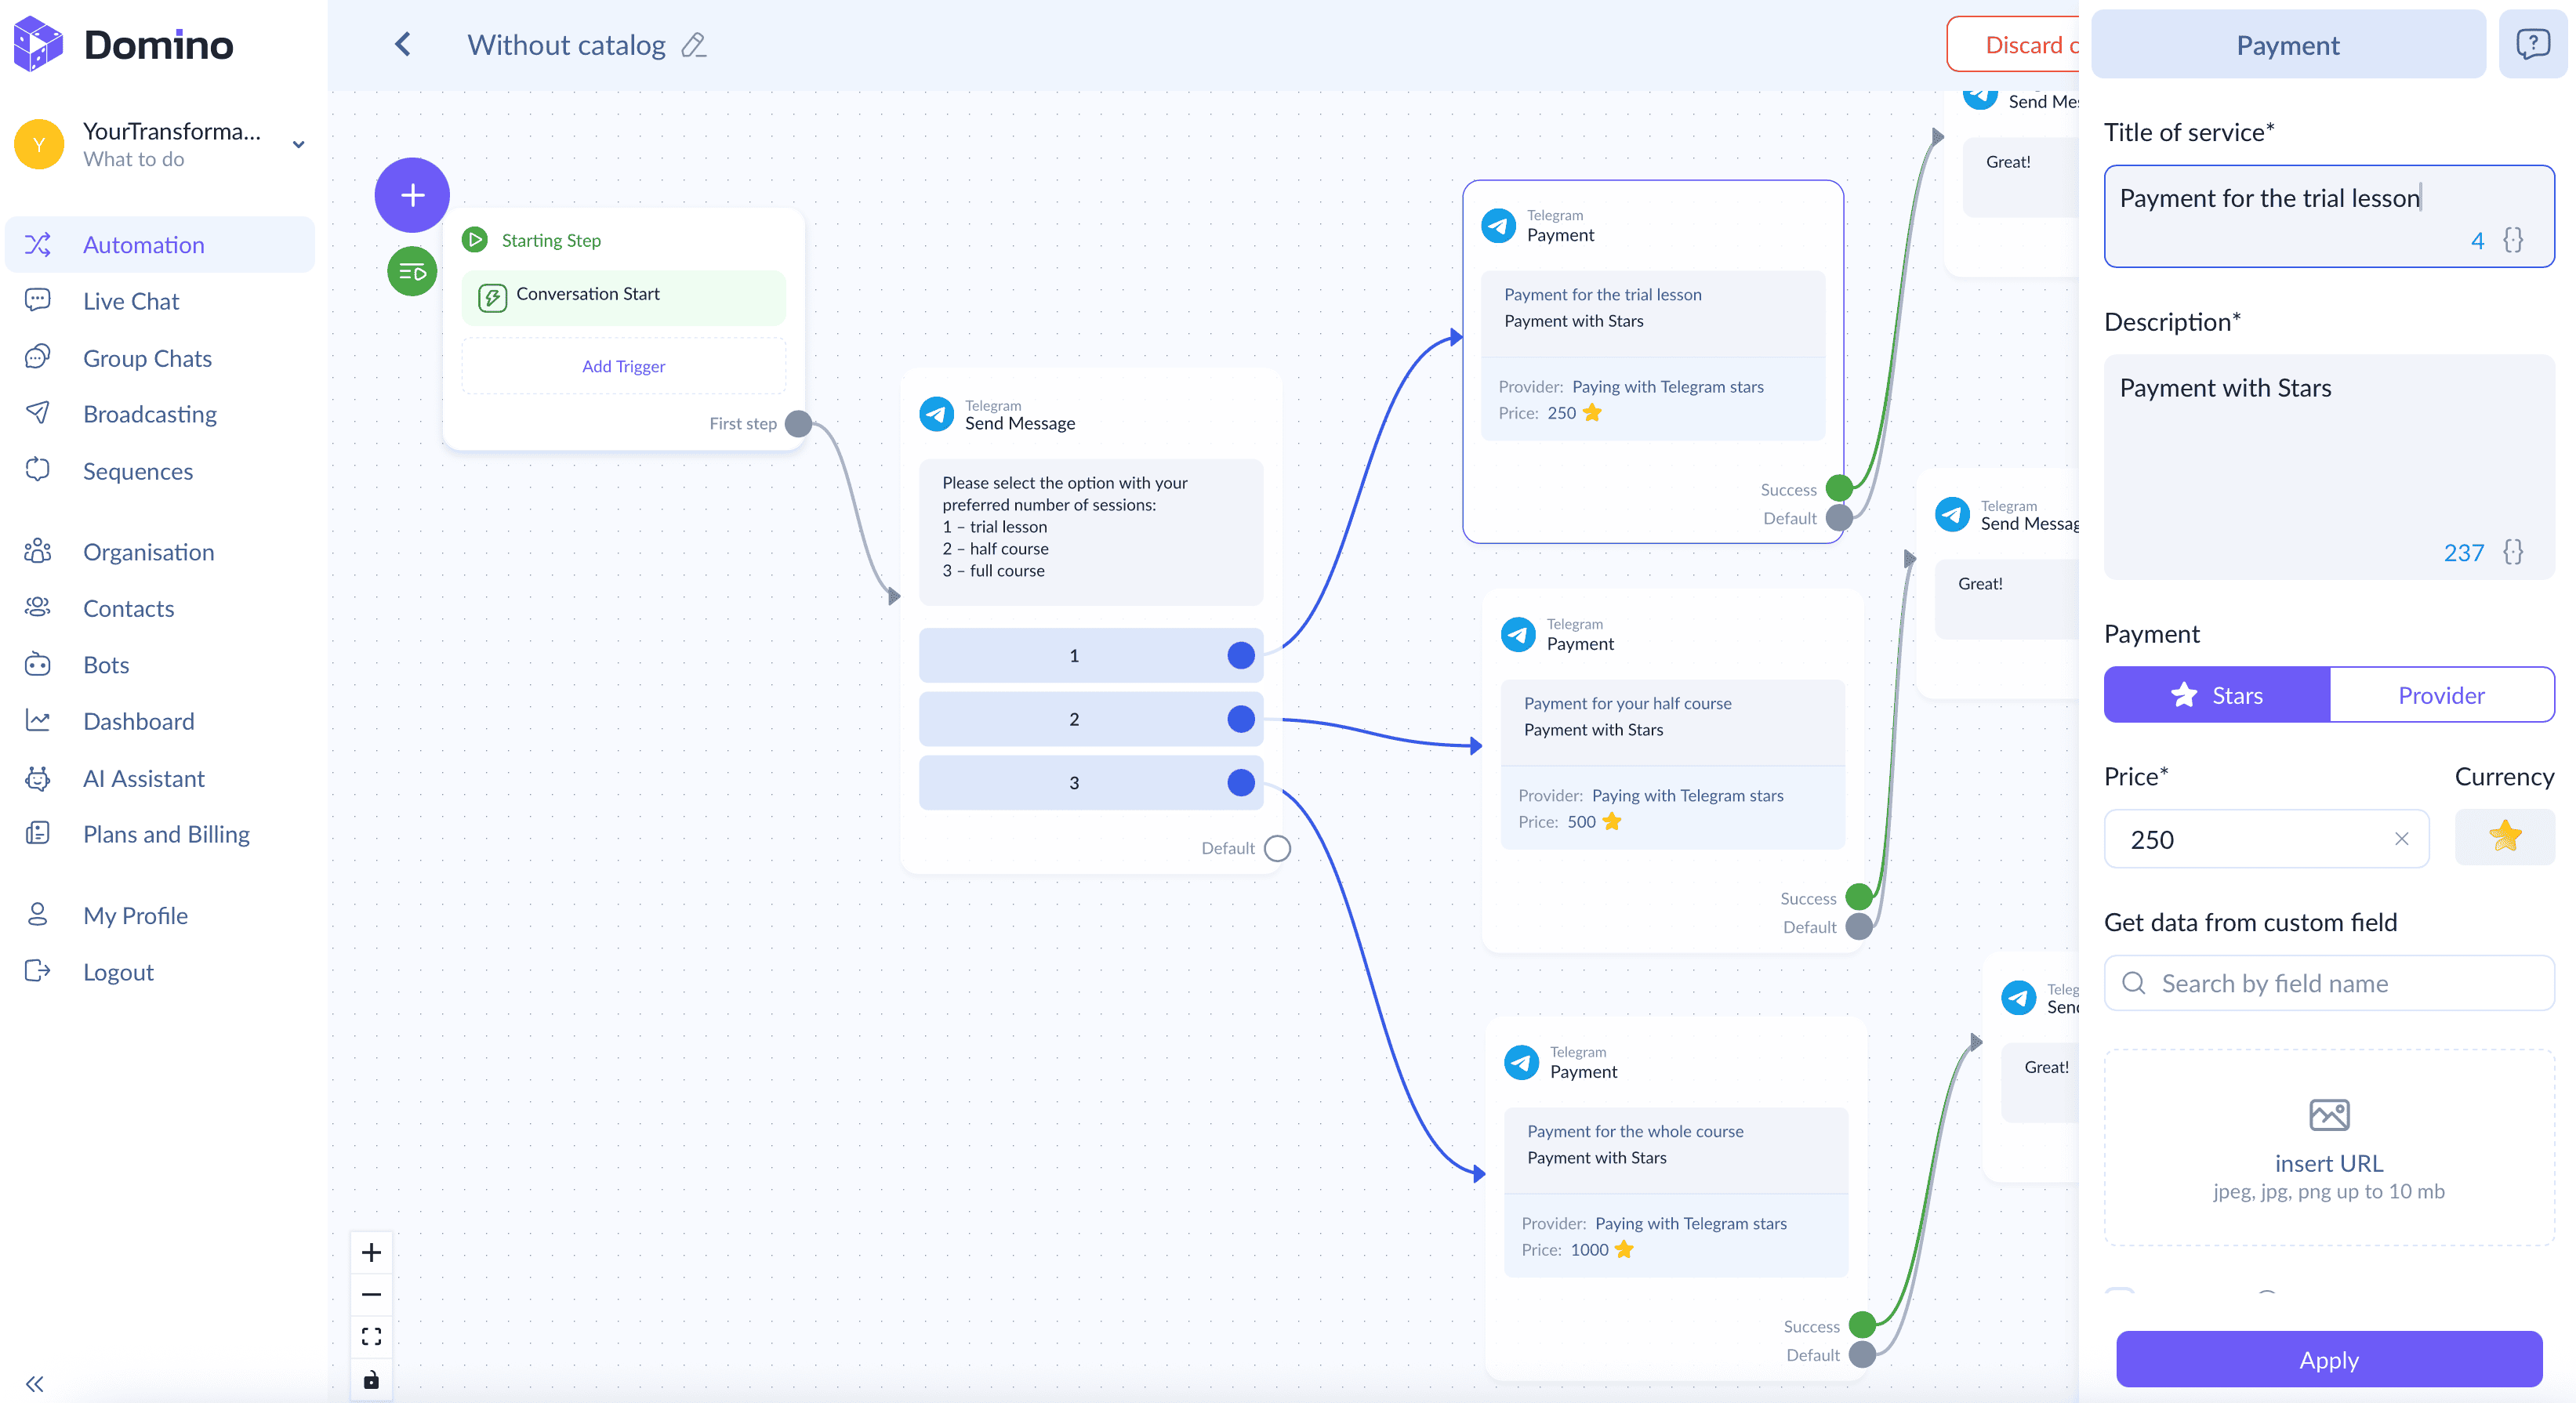2576x1403 pixels.
Task: Click the insert URL upload area
Action: [2329, 1147]
